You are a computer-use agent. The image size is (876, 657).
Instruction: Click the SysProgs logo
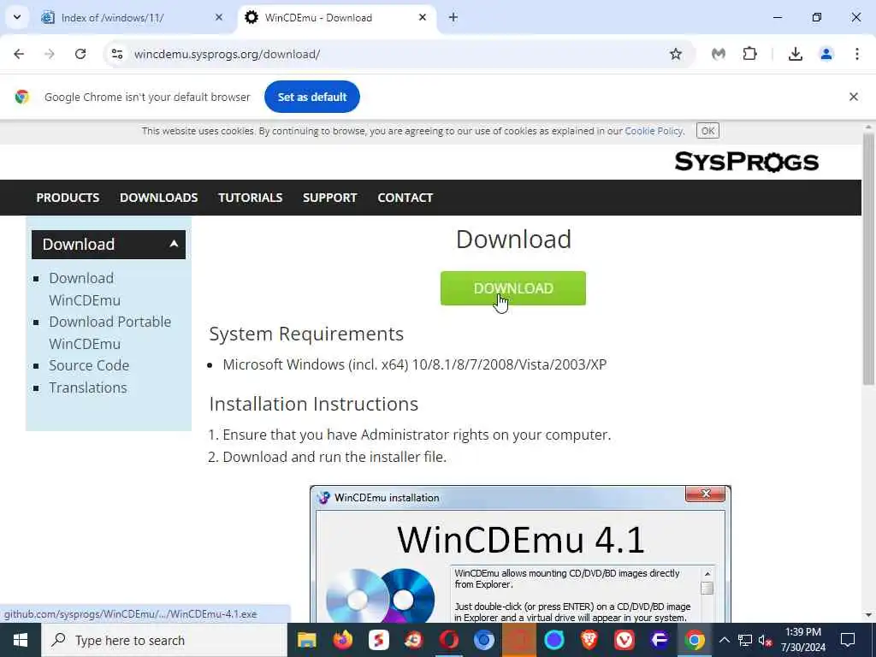(x=746, y=162)
